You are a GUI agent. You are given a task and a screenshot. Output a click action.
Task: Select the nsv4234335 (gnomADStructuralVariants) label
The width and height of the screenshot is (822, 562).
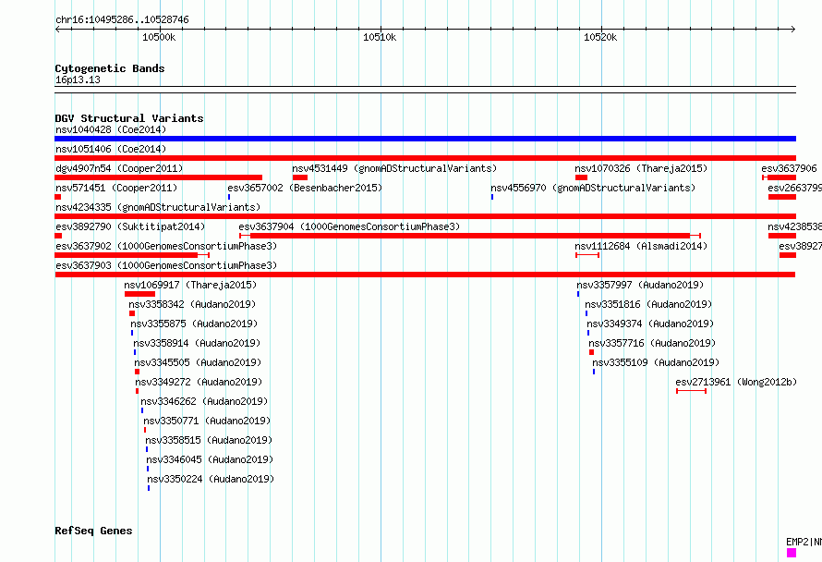pos(158,207)
